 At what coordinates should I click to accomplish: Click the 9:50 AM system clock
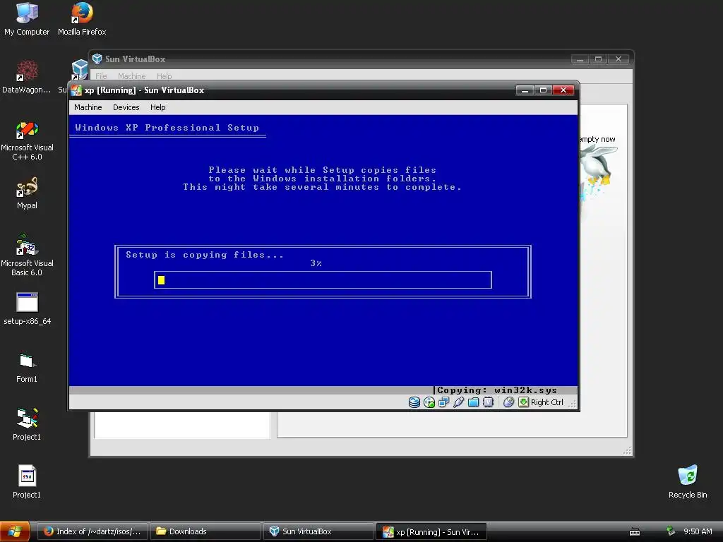[698, 531]
